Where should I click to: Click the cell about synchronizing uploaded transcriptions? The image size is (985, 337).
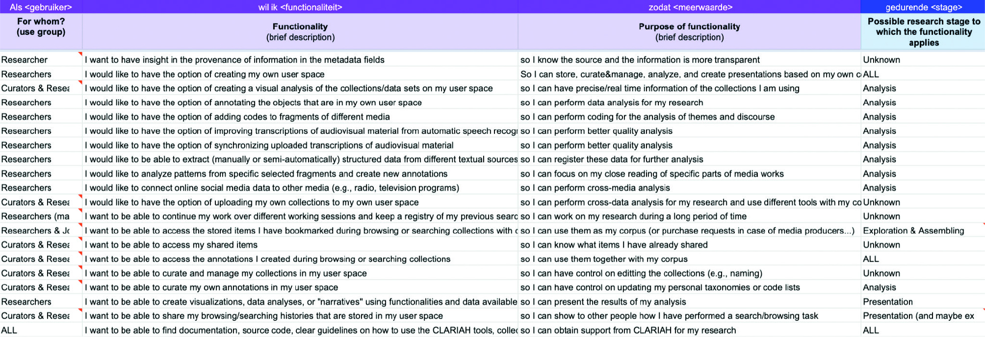point(300,145)
